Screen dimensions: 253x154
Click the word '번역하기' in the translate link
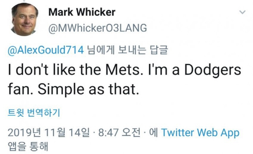click(44, 113)
